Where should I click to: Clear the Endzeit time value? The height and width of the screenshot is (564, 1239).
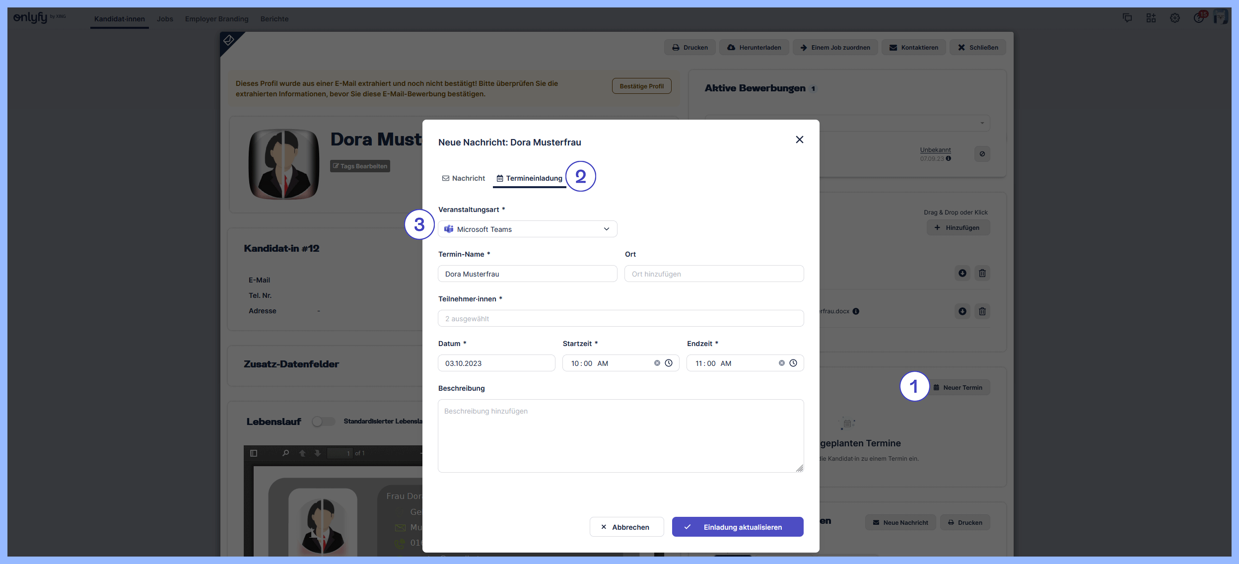(x=781, y=363)
